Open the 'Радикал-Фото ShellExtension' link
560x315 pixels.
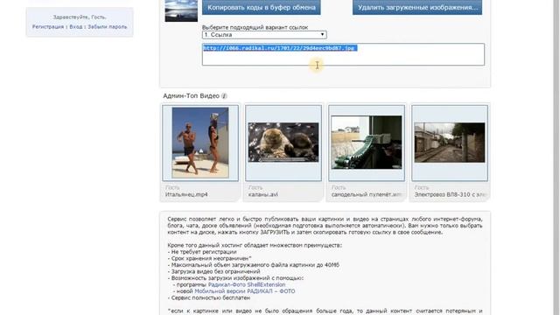pyautogui.click(x=247, y=284)
